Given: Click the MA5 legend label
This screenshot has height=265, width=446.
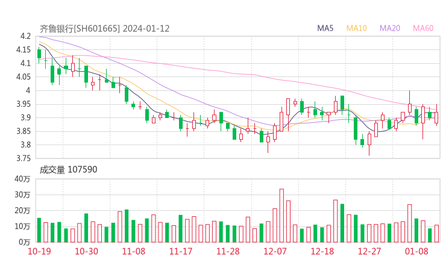Looking at the screenshot, I should click(x=325, y=28).
